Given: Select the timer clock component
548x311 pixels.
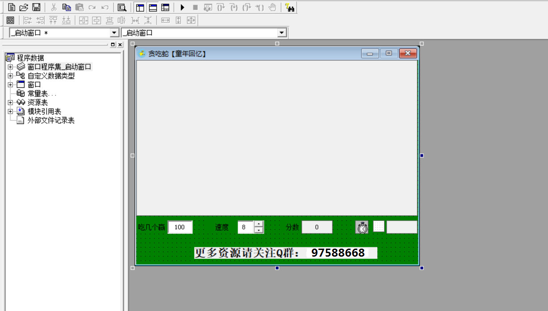Looking at the screenshot, I should pos(362,227).
